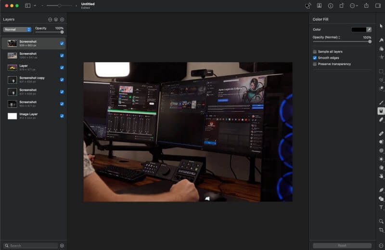Select the Crop tool
Viewport: 385px width, 250px height.
pos(381,230)
